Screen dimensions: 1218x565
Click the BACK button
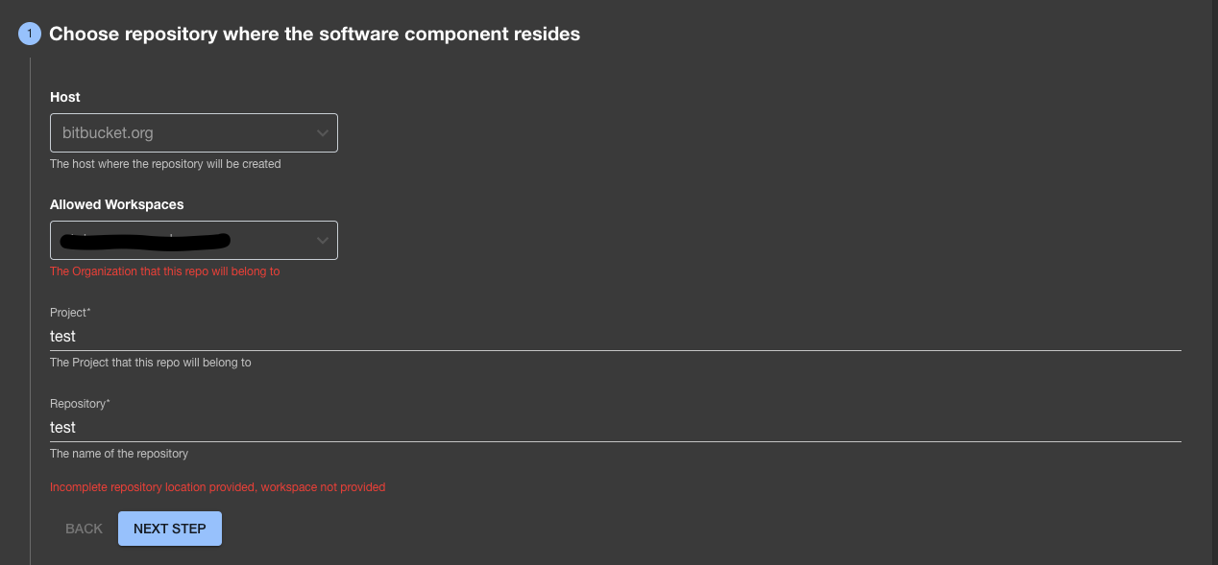[x=84, y=528]
